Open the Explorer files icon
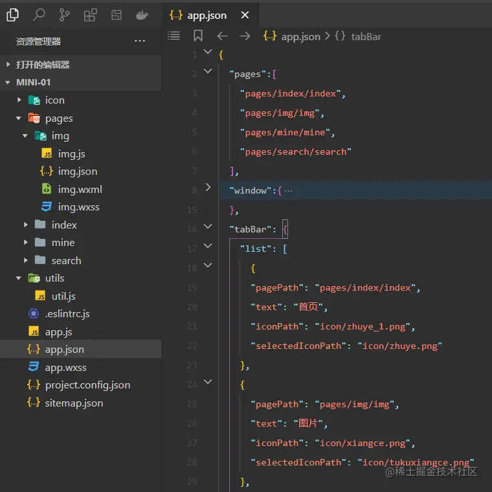Viewport: 492px width, 492px height. point(12,15)
